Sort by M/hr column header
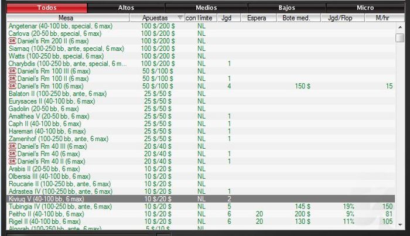This screenshot has height=236, width=410. 384,18
